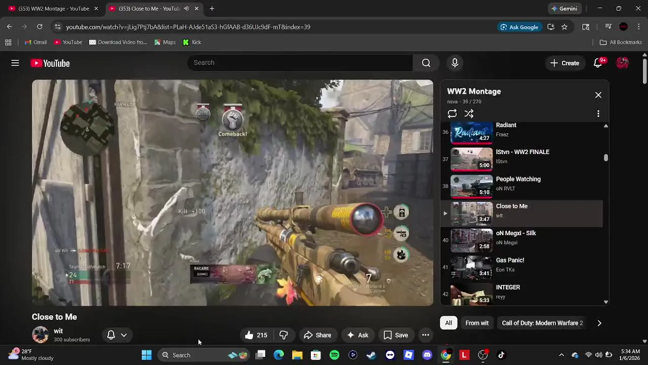Play INTEGER by reyy

coord(521,294)
